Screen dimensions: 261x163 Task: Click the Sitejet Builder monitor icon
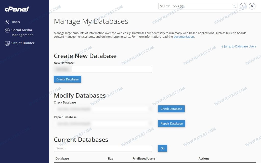7,43
